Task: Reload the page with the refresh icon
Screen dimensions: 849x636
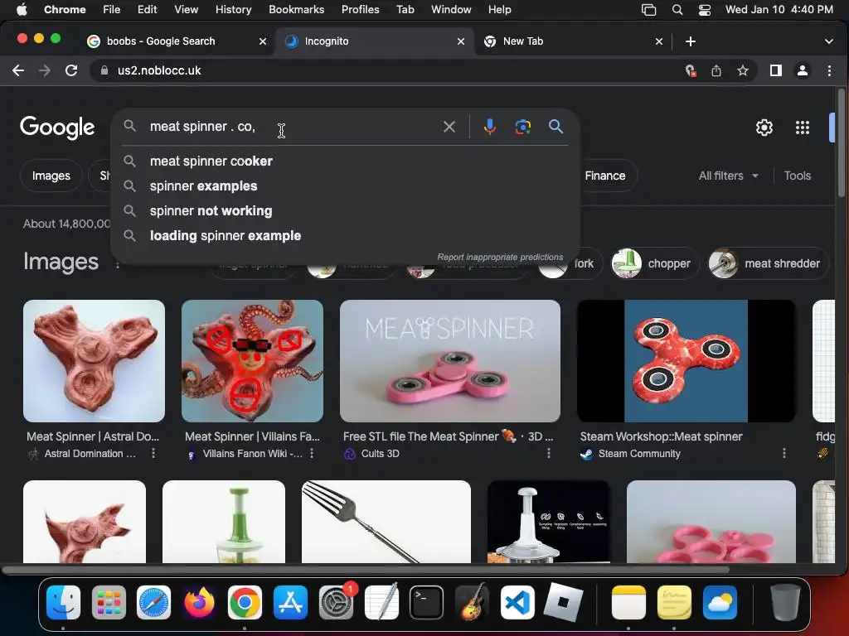Action: [71, 70]
